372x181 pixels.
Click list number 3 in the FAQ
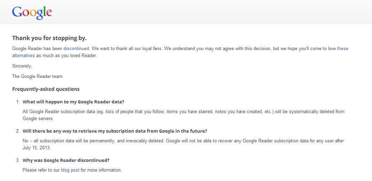pos(17,160)
